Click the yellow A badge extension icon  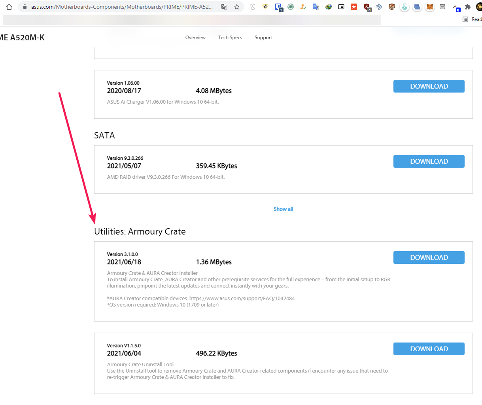(x=265, y=7)
